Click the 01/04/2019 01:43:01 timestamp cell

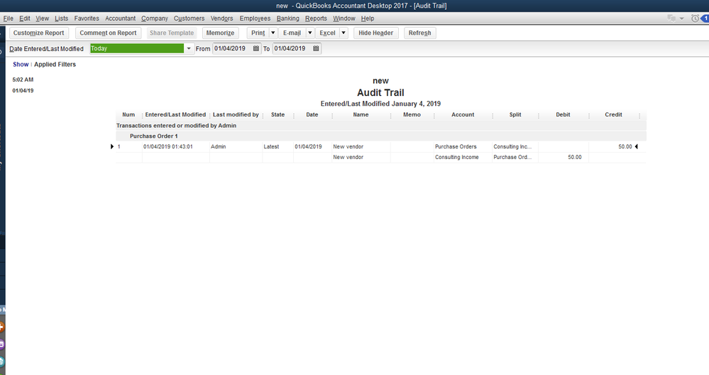167,146
